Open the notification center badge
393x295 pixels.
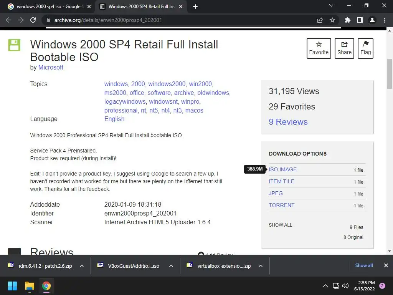[382, 286]
